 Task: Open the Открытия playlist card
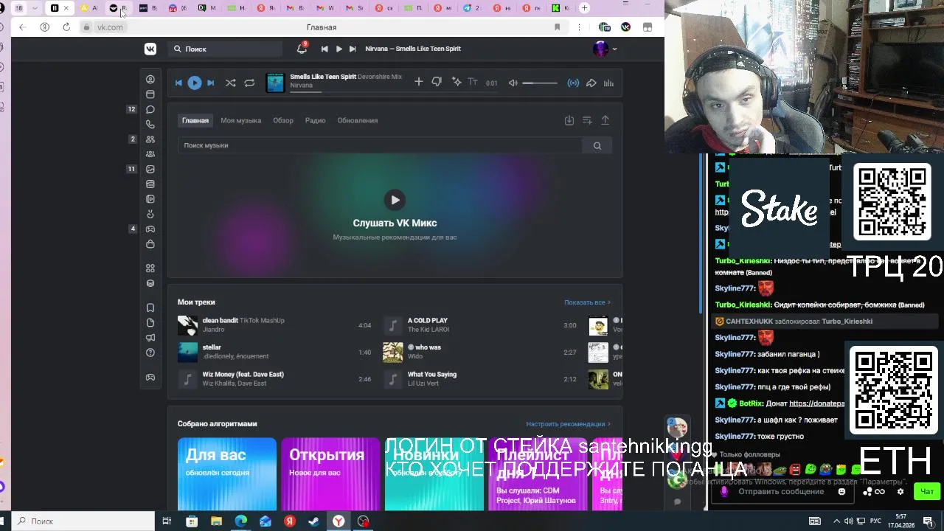(330, 474)
